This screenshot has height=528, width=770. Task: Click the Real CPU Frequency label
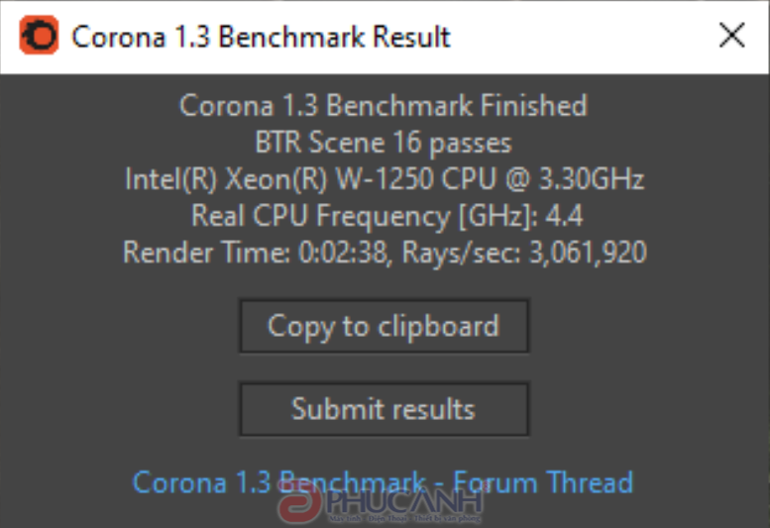[x=366, y=216]
